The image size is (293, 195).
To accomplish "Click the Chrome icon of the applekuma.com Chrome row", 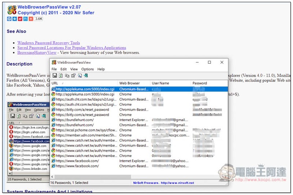I will tap(53, 94).
